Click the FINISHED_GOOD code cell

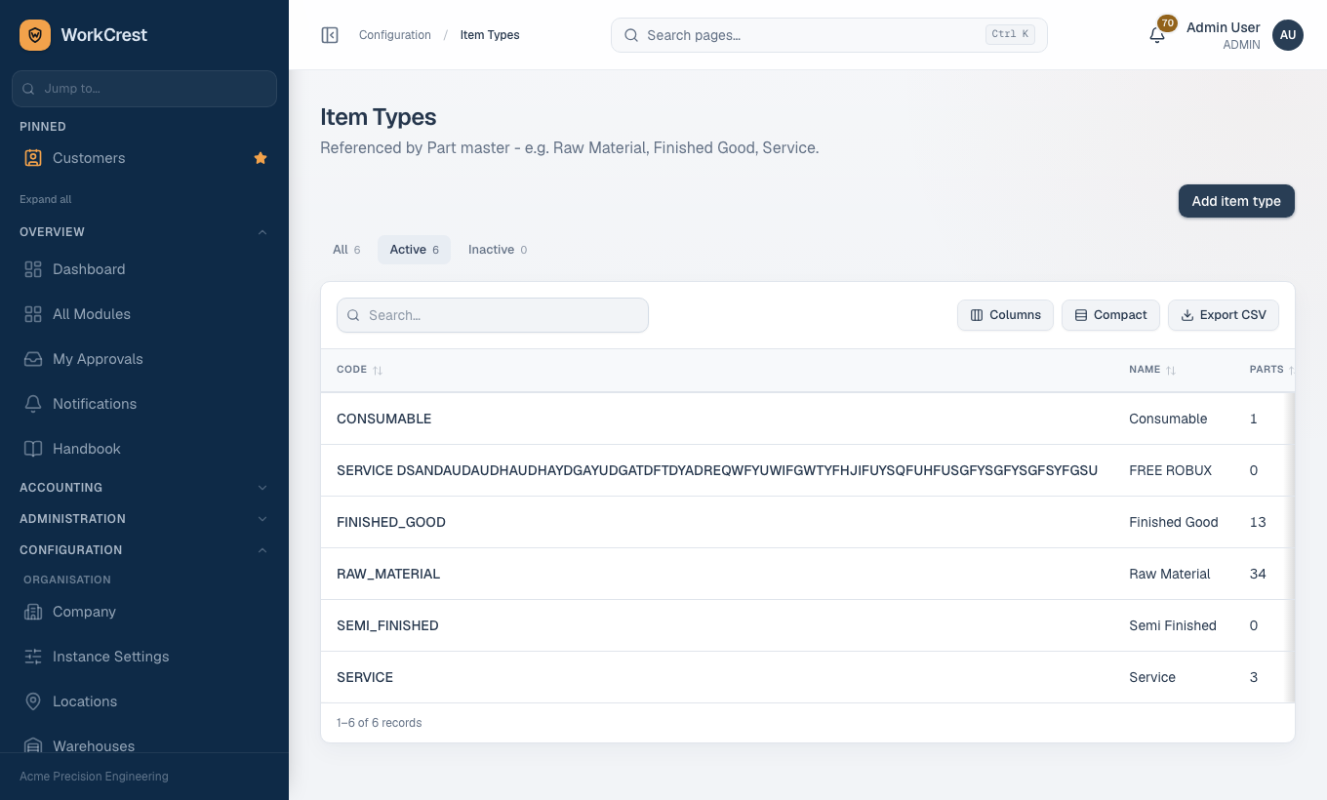coord(391,522)
